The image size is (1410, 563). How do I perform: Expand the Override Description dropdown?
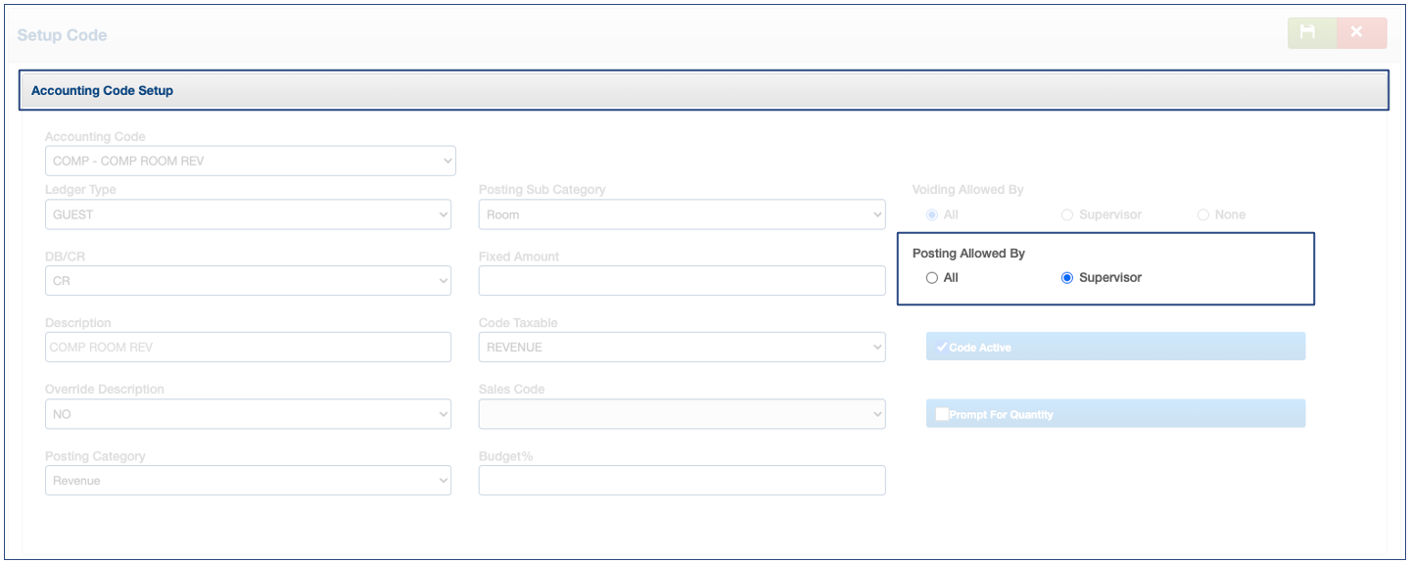click(248, 414)
